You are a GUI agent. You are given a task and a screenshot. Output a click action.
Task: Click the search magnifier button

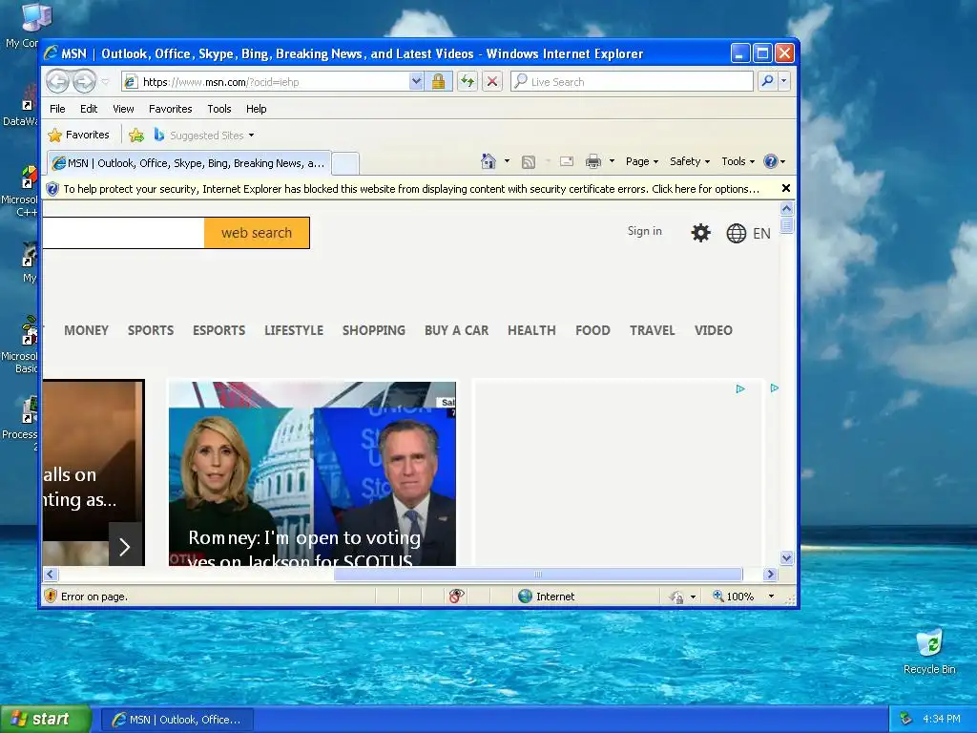coord(768,82)
